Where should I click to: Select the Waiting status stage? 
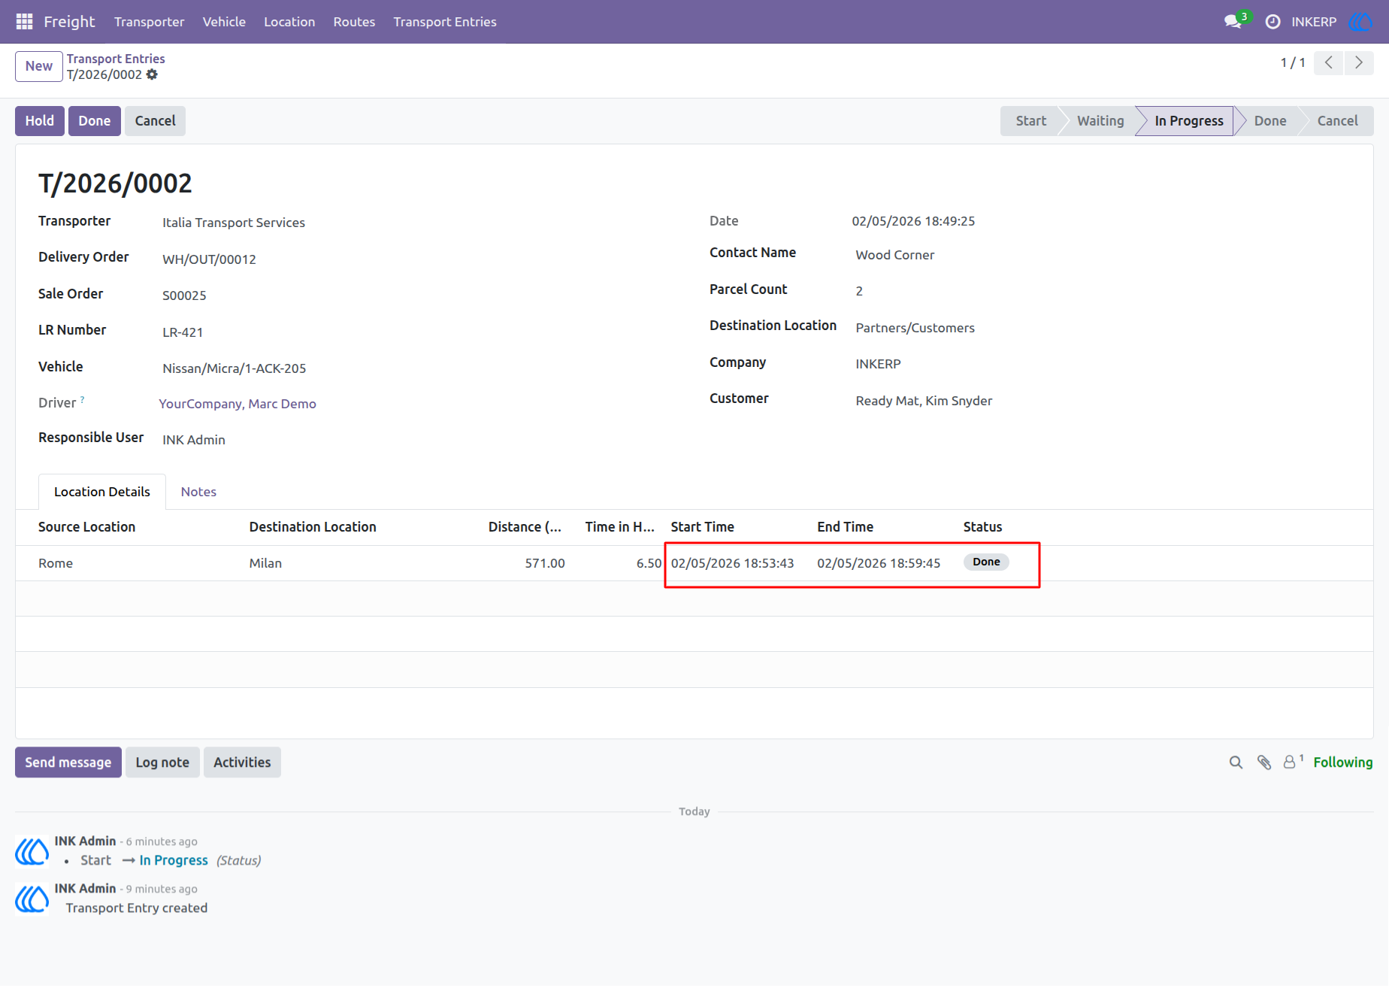[1100, 121]
